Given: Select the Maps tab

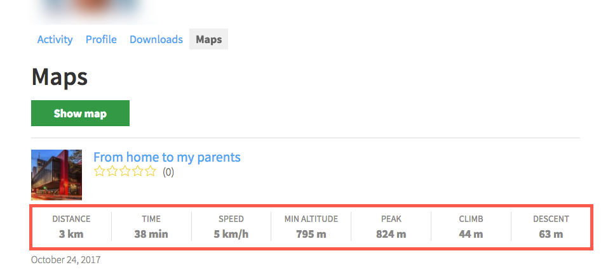Looking at the screenshot, I should coord(208,39).
